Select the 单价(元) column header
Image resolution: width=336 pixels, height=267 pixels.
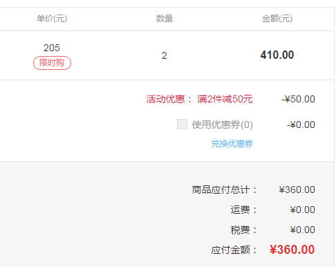52,19
